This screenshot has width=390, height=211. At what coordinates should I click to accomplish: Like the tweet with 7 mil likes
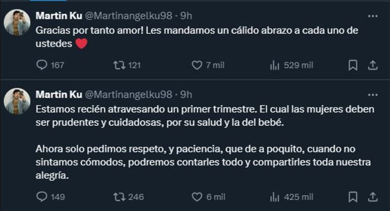click(197, 65)
